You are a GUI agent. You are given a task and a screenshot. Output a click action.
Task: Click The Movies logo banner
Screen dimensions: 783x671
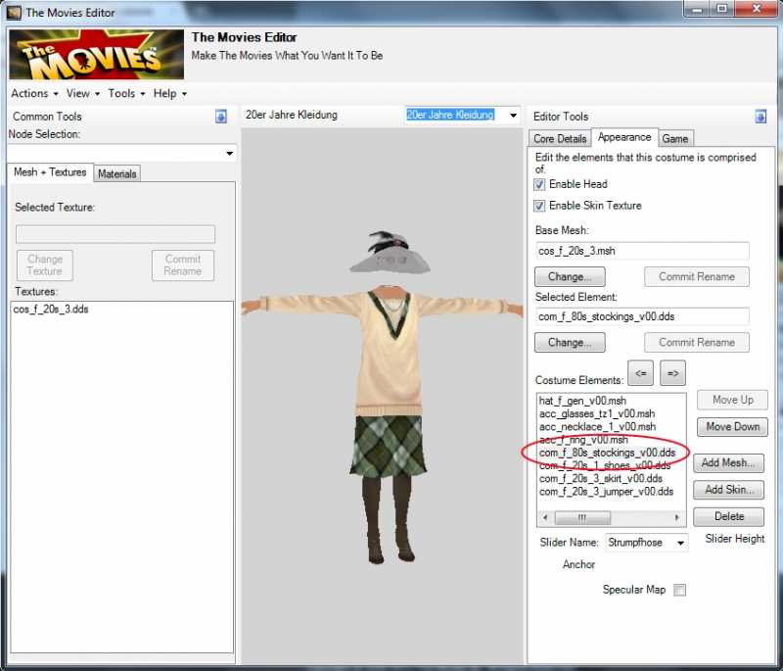(96, 54)
